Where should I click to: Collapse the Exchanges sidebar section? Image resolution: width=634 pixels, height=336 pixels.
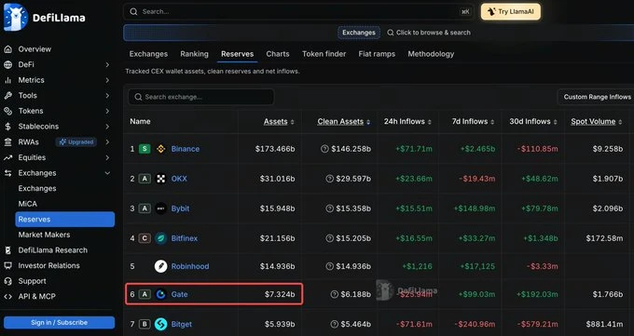(x=107, y=173)
